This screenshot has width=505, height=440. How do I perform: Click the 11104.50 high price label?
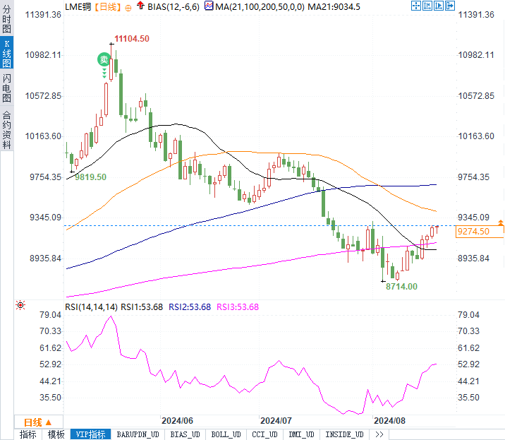(x=132, y=39)
